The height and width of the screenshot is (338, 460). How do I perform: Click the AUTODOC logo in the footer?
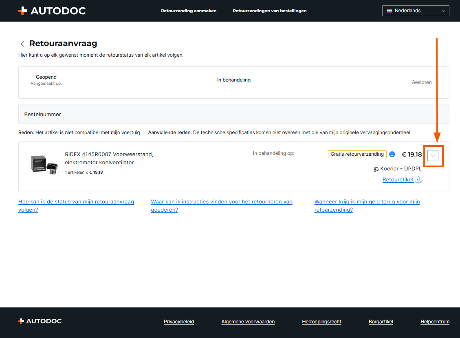[40, 321]
